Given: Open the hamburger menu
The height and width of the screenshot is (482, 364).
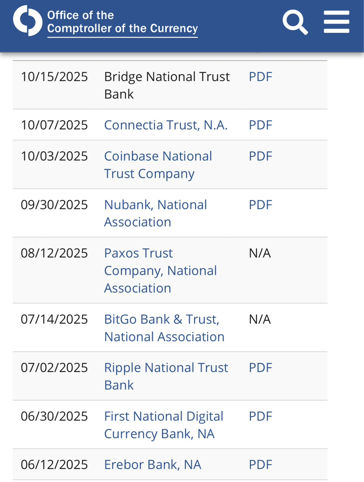Looking at the screenshot, I should (x=336, y=22).
